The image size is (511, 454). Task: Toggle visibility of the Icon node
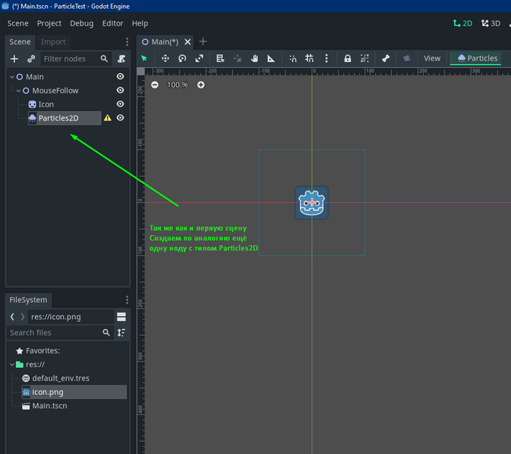[120, 104]
